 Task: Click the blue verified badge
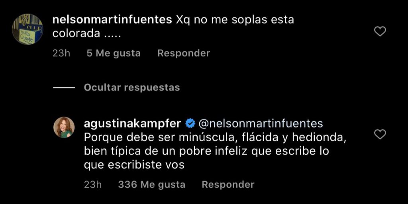[190, 123]
